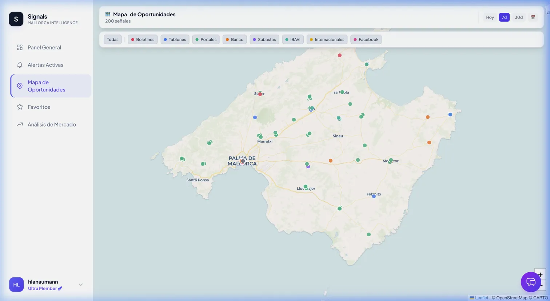Toggle the Facebook source filter
Image resolution: width=550 pixels, height=301 pixels.
coord(366,39)
